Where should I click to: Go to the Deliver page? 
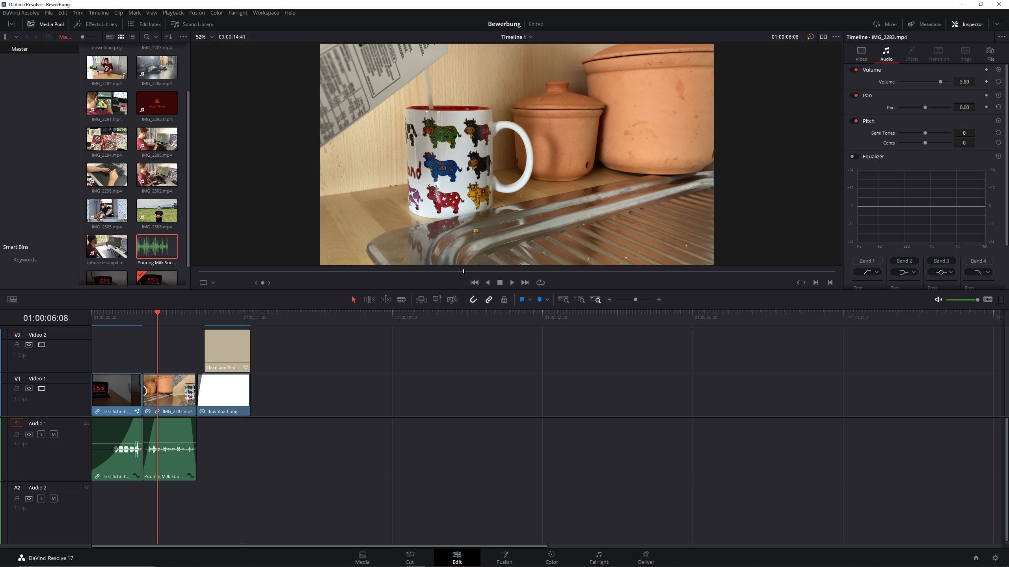pos(646,558)
